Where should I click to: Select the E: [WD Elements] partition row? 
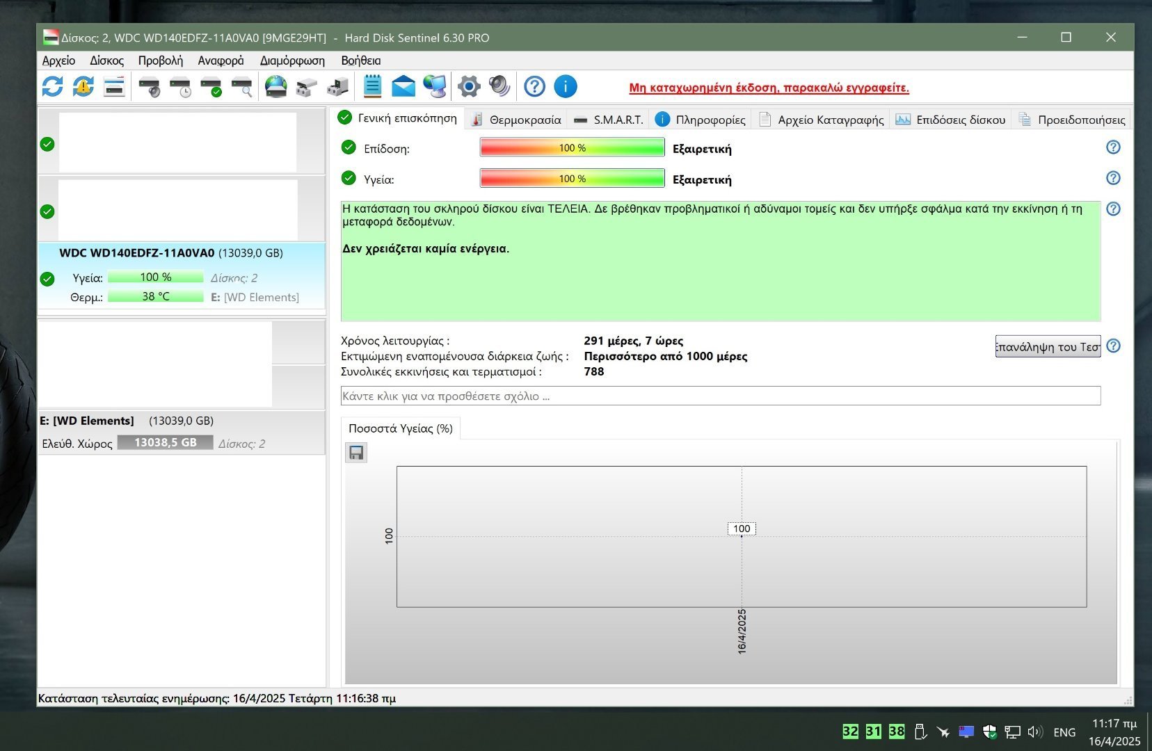pos(182,432)
